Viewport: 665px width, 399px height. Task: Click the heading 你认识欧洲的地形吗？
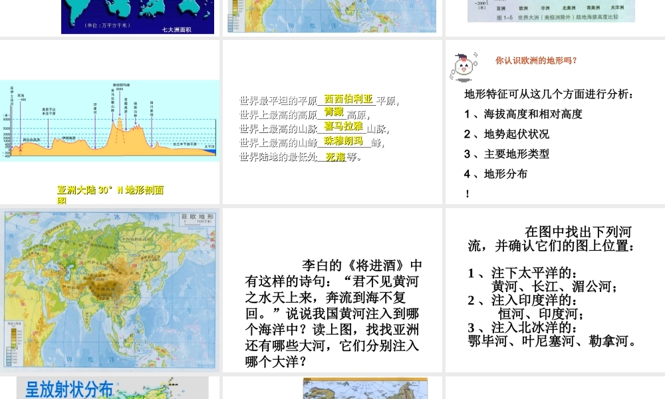point(537,61)
